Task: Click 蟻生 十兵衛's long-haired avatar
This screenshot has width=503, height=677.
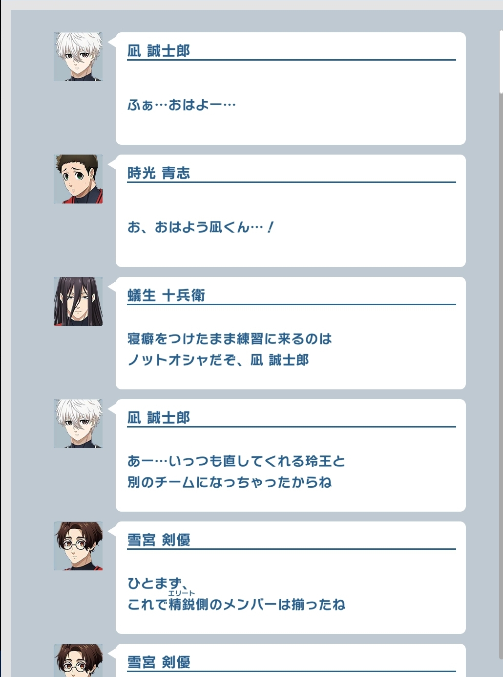Action: pyautogui.click(x=78, y=301)
